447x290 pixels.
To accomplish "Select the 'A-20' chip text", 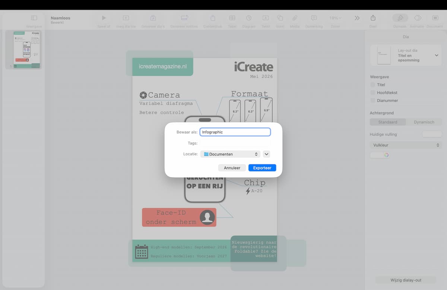I will click(257, 191).
